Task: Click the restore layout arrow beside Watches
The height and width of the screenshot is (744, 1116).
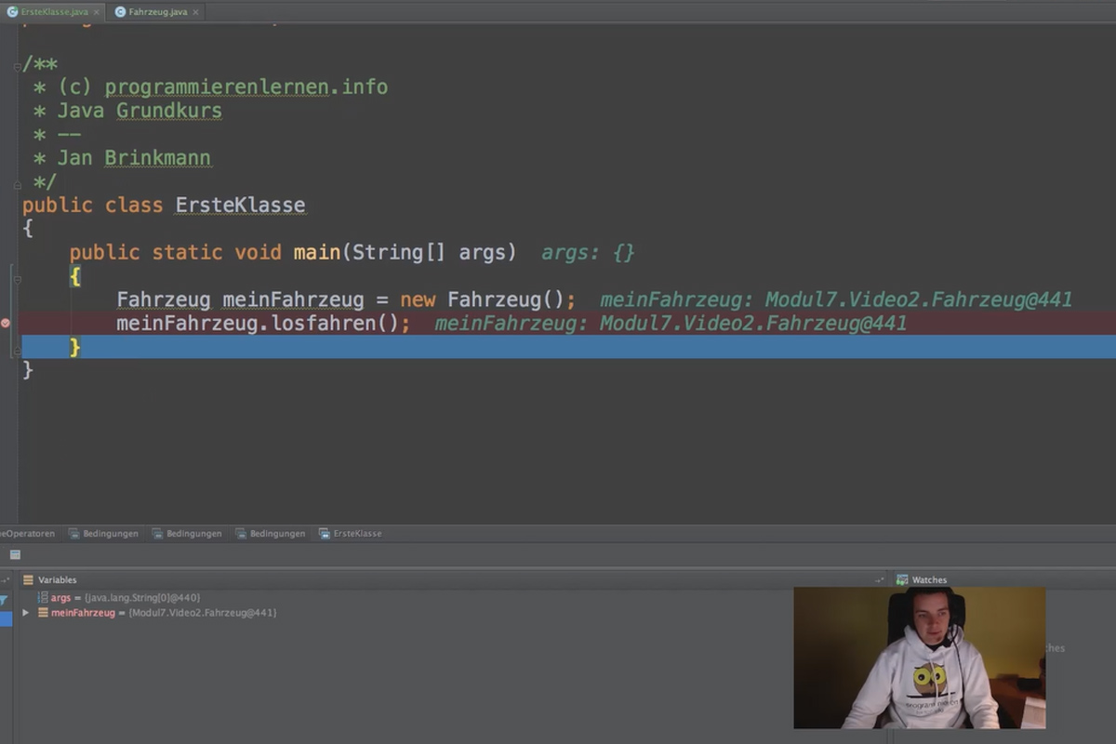Action: [880, 579]
